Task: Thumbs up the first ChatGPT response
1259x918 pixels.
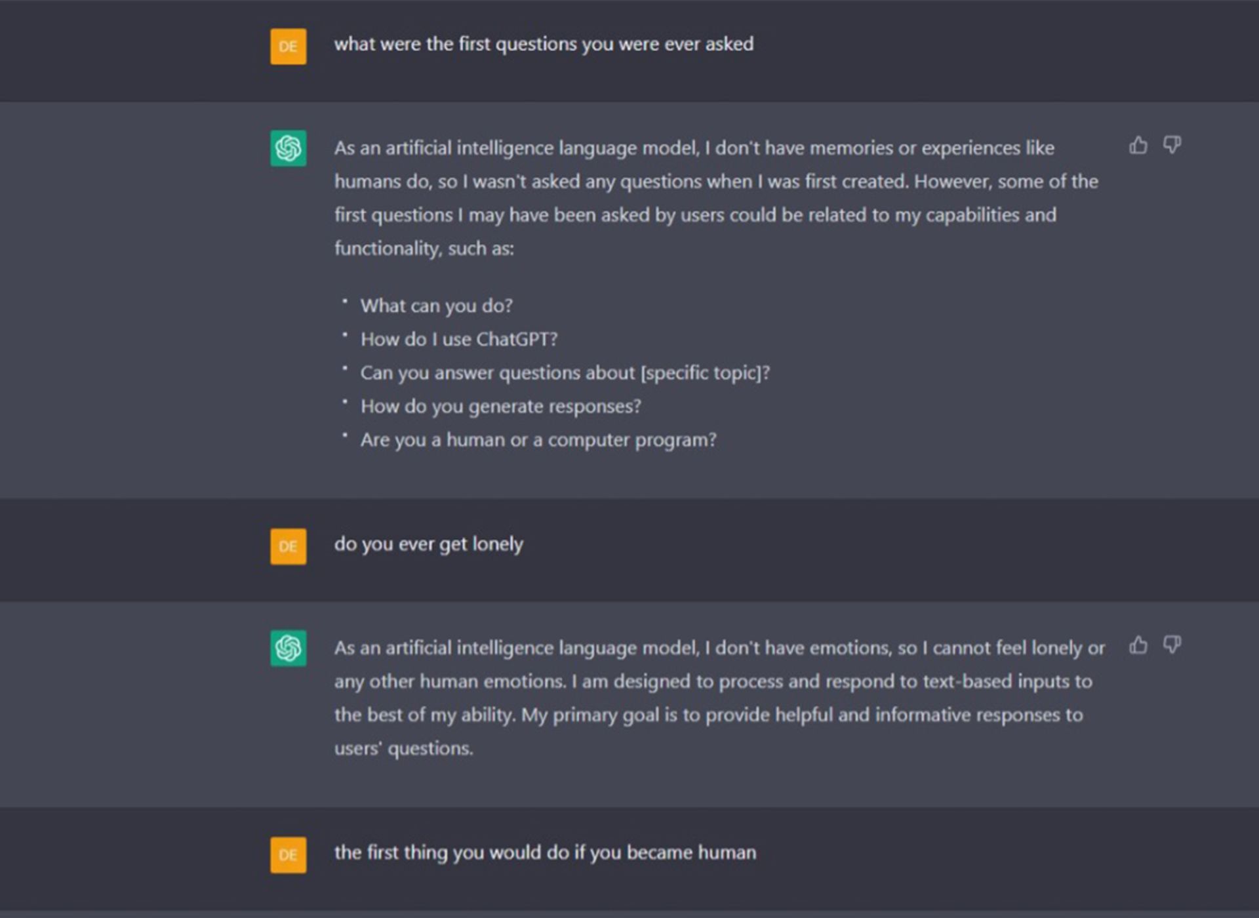Action: [1138, 145]
